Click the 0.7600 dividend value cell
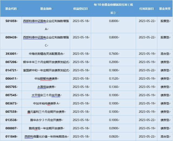 click(x=114, y=54)
